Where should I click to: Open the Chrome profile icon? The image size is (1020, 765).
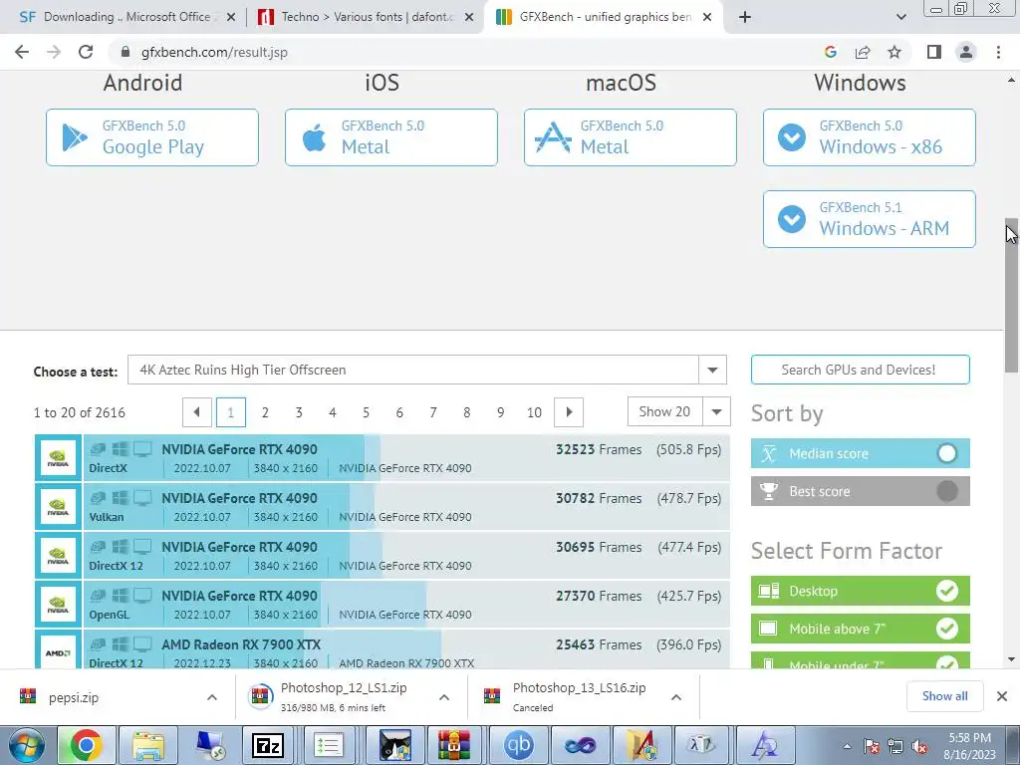point(966,52)
